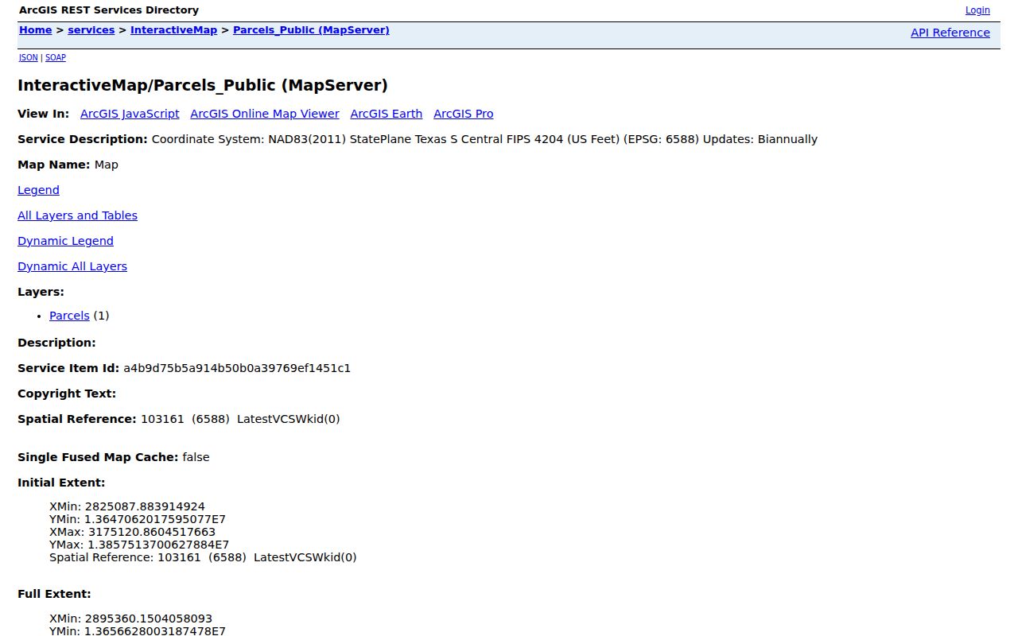1018x636 pixels.
Task: Navigate to InteractiveMap breadcrumb folder
Action: click(173, 30)
